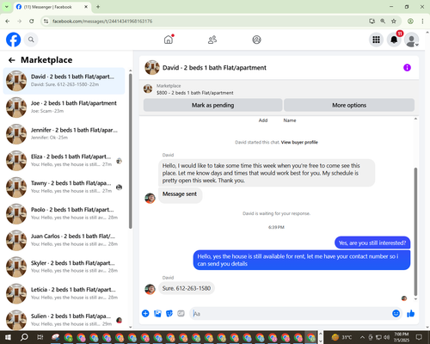The image size is (430, 344).
Task: Choose a sticker icon in composer
Action: click(x=169, y=313)
